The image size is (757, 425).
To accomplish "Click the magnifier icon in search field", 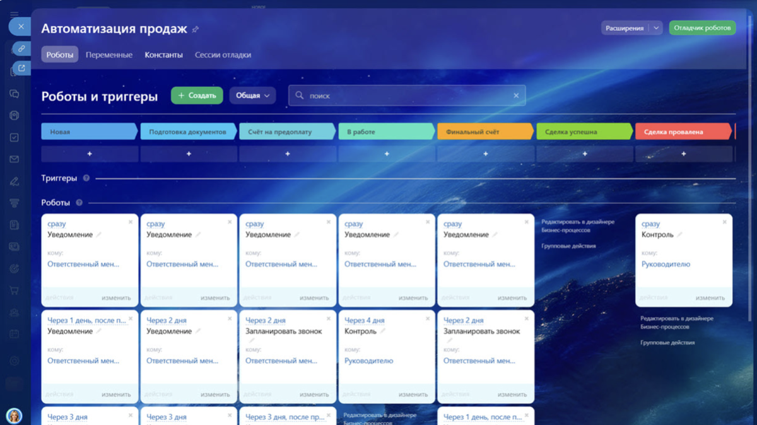I will [x=300, y=95].
